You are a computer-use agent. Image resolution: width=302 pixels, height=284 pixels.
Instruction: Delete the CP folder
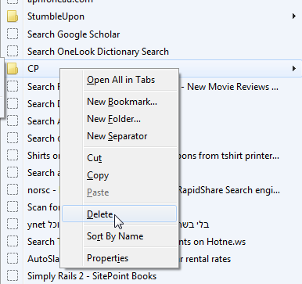click(120, 214)
